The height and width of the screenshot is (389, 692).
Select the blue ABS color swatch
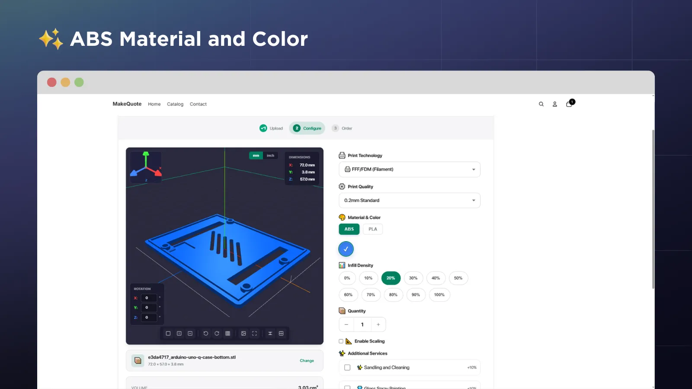[346, 249]
